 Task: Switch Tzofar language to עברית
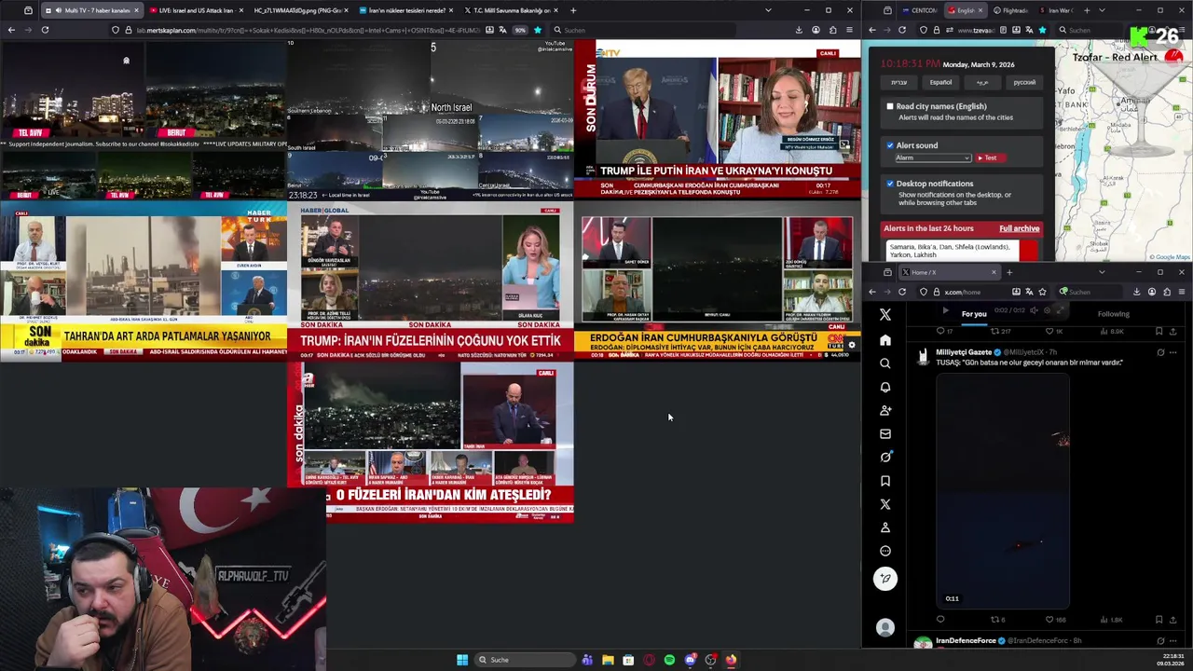tap(898, 82)
